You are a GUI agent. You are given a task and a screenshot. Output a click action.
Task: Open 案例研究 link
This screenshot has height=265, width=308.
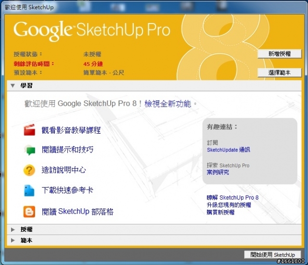point(218,172)
